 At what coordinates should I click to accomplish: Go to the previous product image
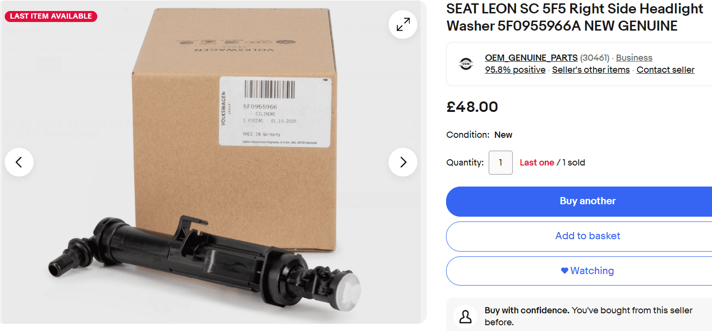[x=19, y=162]
